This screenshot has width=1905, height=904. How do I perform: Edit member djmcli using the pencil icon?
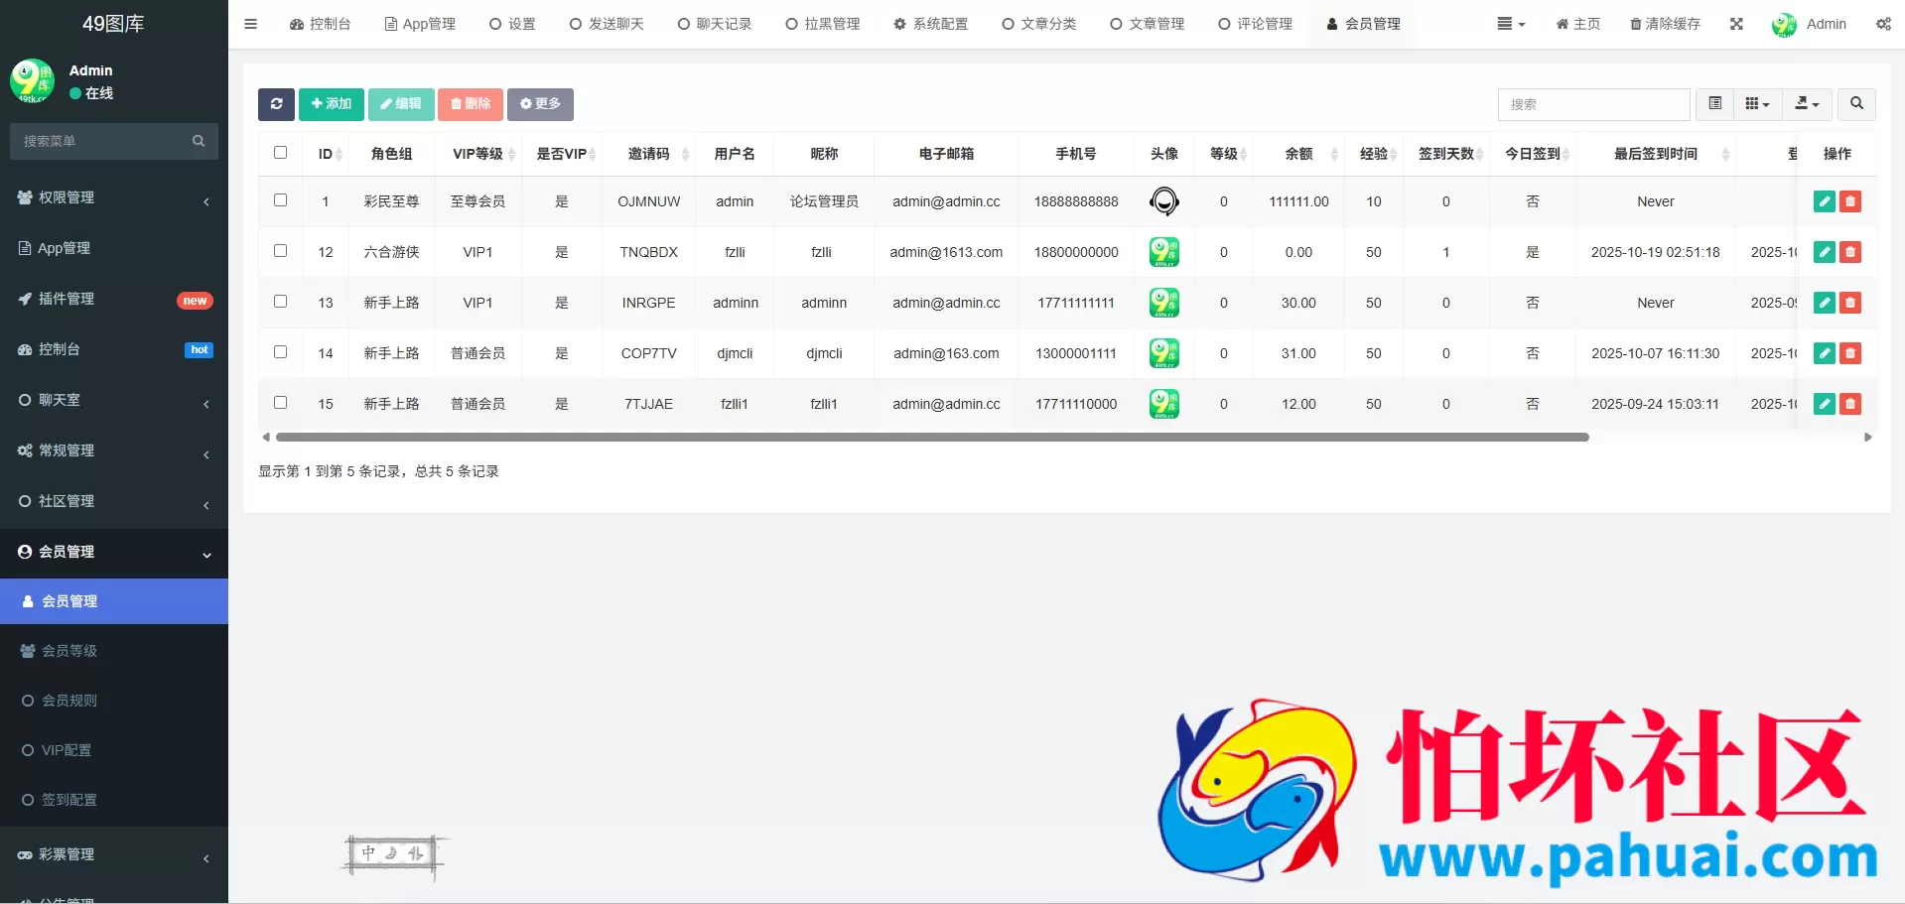coord(1824,353)
